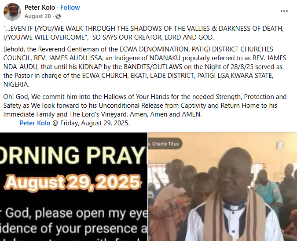Viewport: 297px width, 241px height.
Task: Follow Peter Kolo
Action: [70, 7]
